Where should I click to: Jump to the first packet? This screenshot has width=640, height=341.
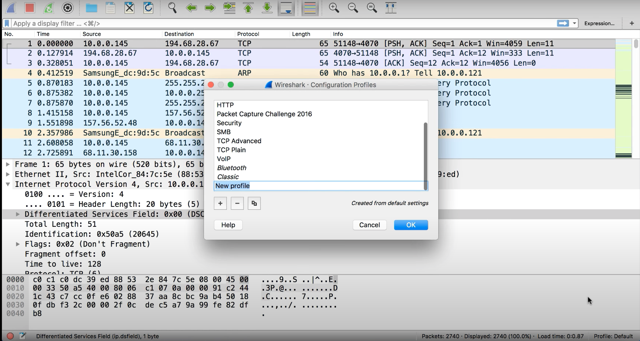coord(248,8)
